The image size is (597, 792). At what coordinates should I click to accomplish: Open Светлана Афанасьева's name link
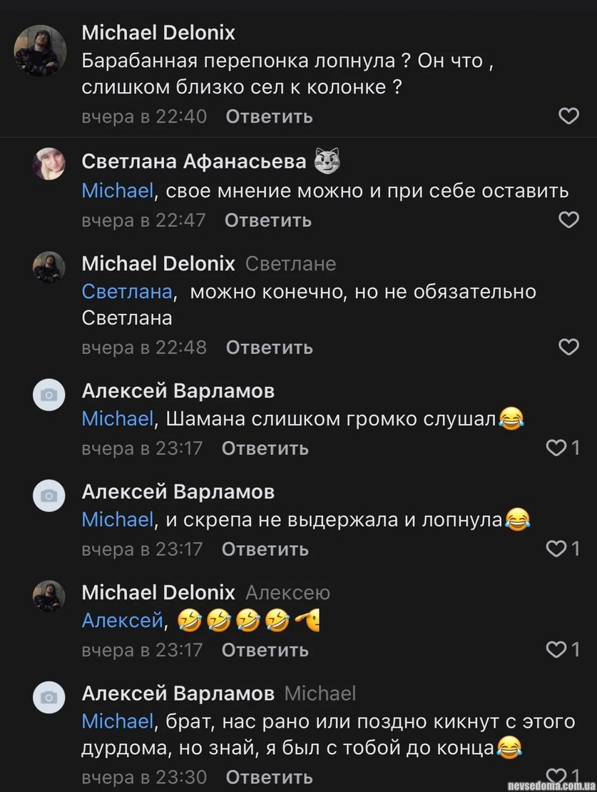pos(194,161)
